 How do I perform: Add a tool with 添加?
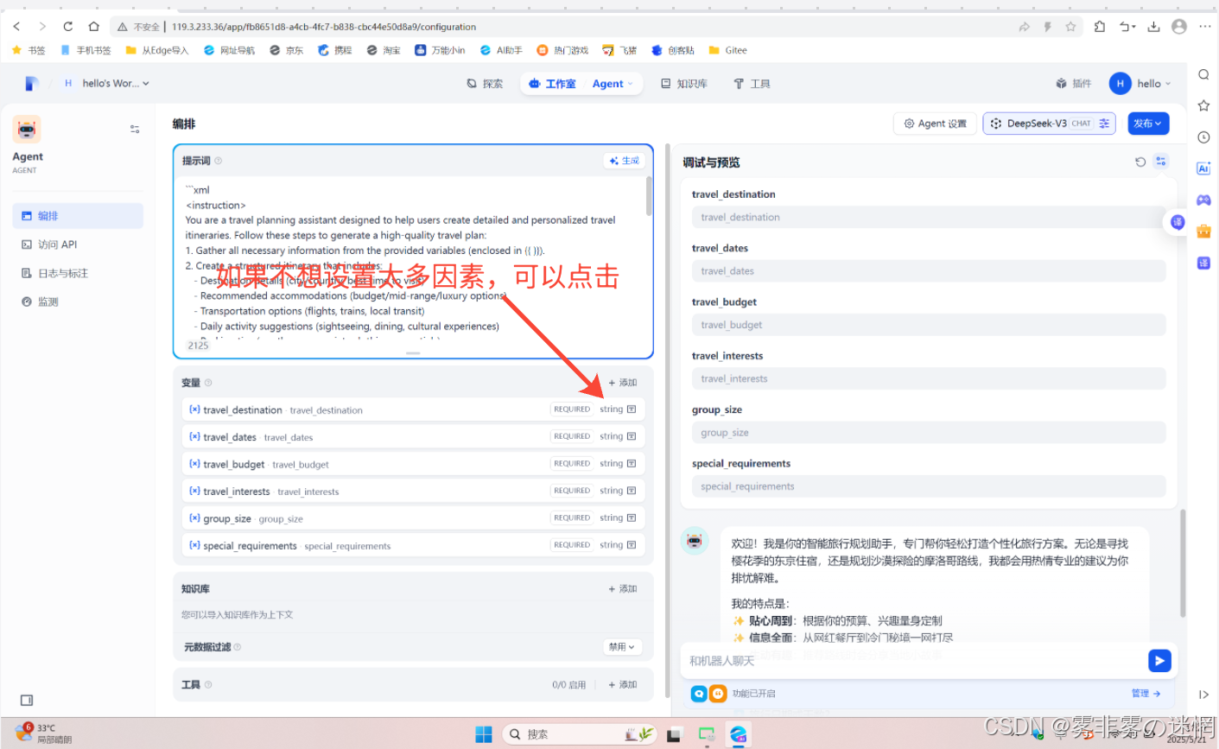click(623, 685)
